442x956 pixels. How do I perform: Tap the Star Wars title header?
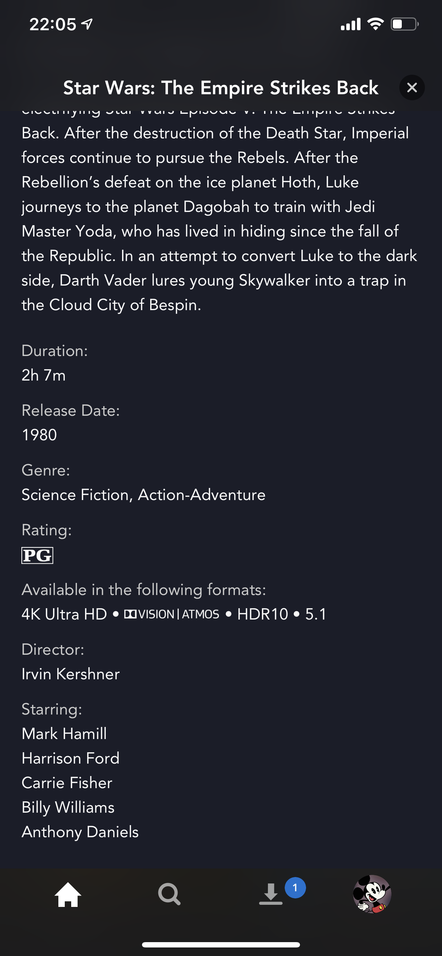tap(221, 88)
